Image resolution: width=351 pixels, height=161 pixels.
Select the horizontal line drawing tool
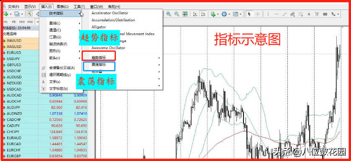(276, 14)
